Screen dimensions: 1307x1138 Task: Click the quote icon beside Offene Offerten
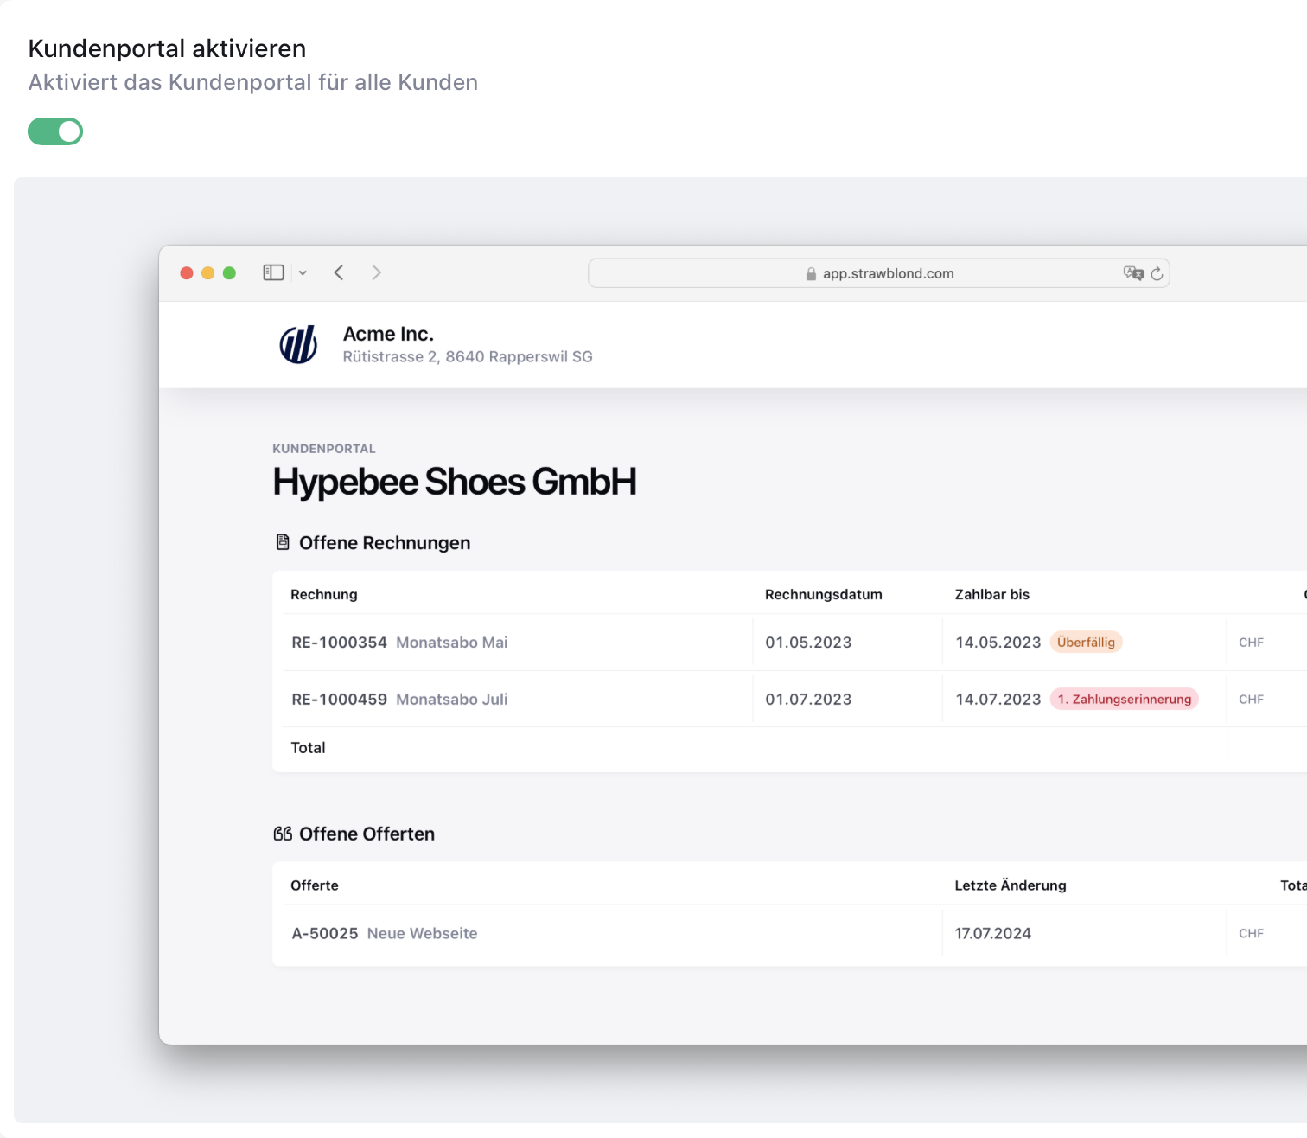[283, 834]
